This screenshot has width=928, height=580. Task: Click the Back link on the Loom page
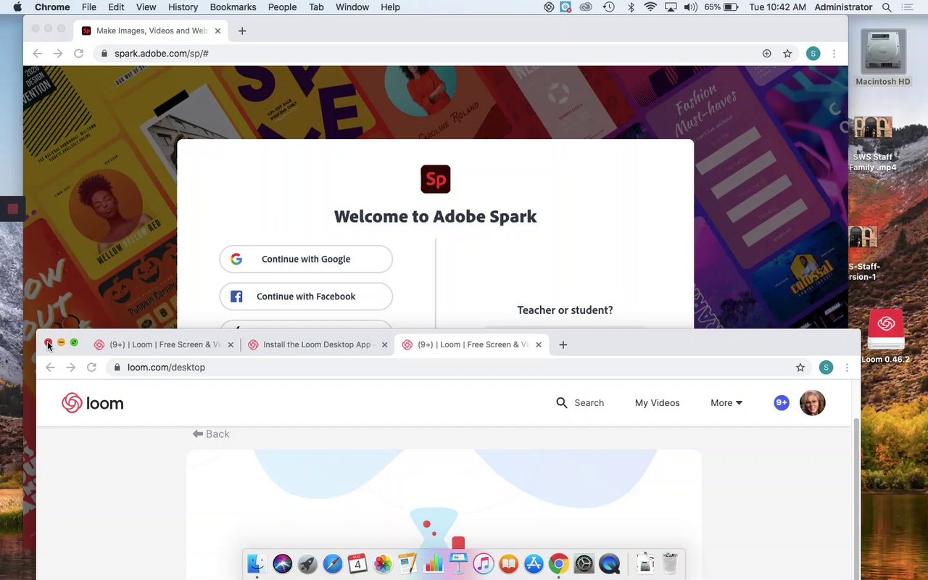point(211,434)
